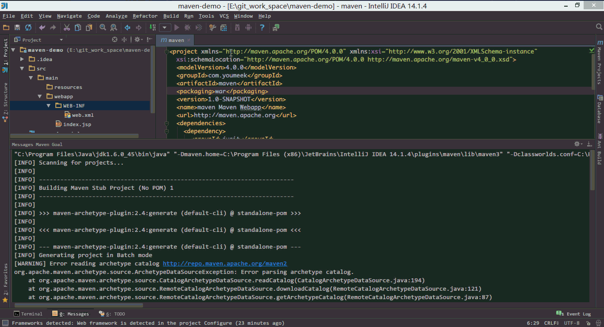The height and width of the screenshot is (327, 604).
Task: Click the Synchronize refresh icon
Action: (28, 27)
